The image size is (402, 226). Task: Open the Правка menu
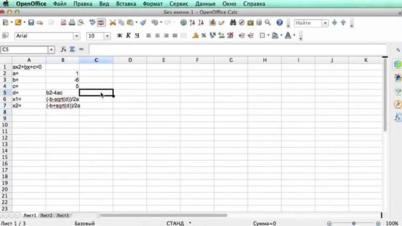[83, 4]
